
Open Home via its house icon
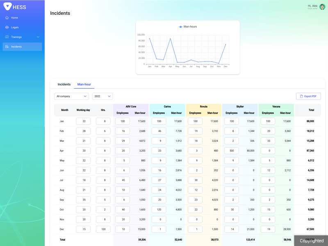7,18
